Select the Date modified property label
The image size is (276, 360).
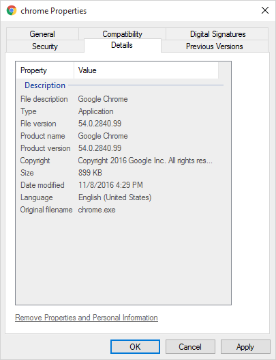(42, 185)
